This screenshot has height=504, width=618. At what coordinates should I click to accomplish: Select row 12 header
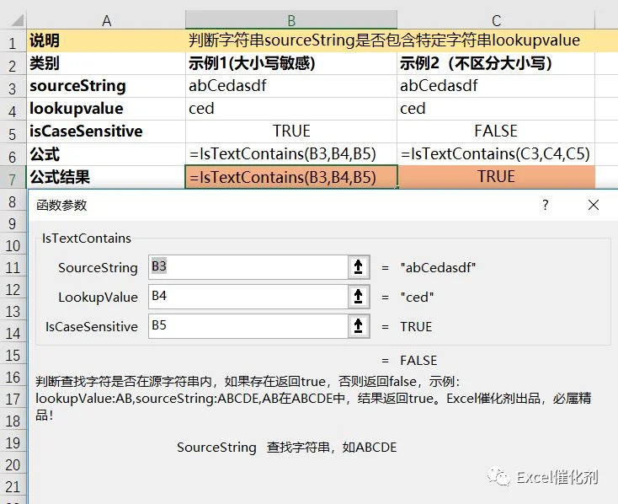click(13, 289)
